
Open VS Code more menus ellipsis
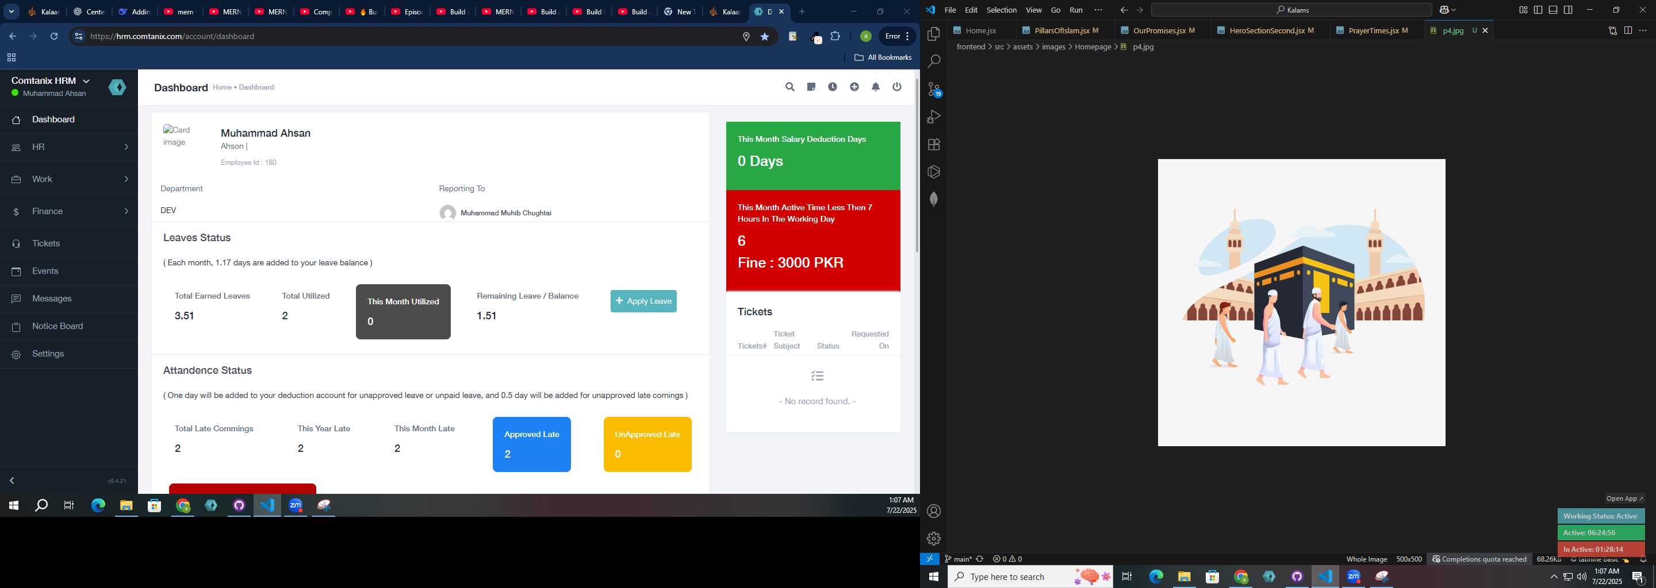click(x=1098, y=10)
